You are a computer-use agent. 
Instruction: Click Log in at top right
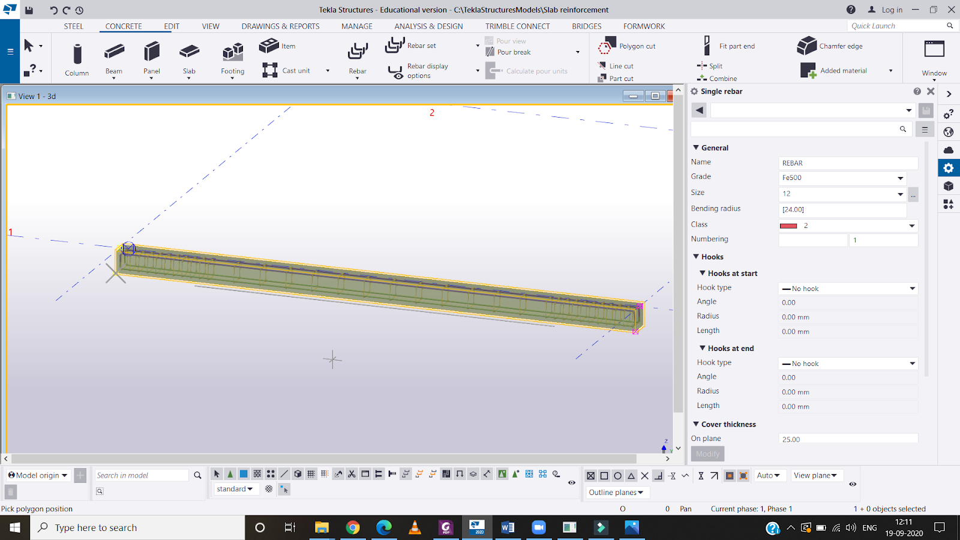coord(892,10)
